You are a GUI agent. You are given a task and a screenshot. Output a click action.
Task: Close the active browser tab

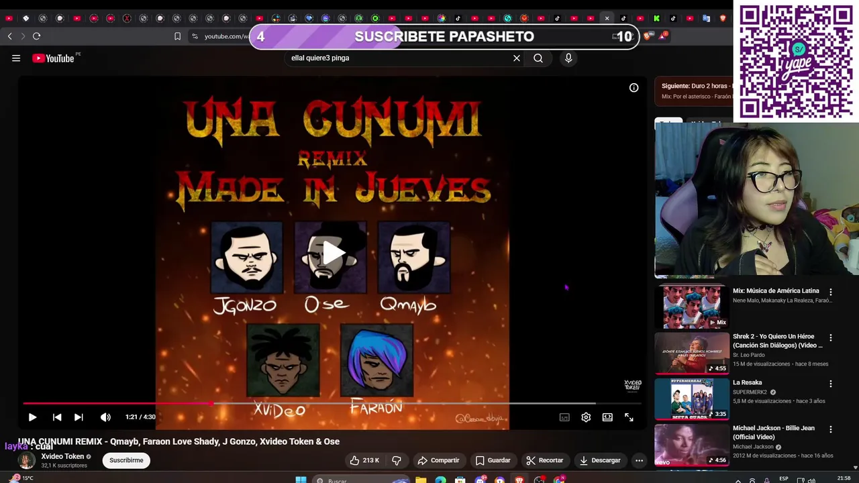[607, 18]
